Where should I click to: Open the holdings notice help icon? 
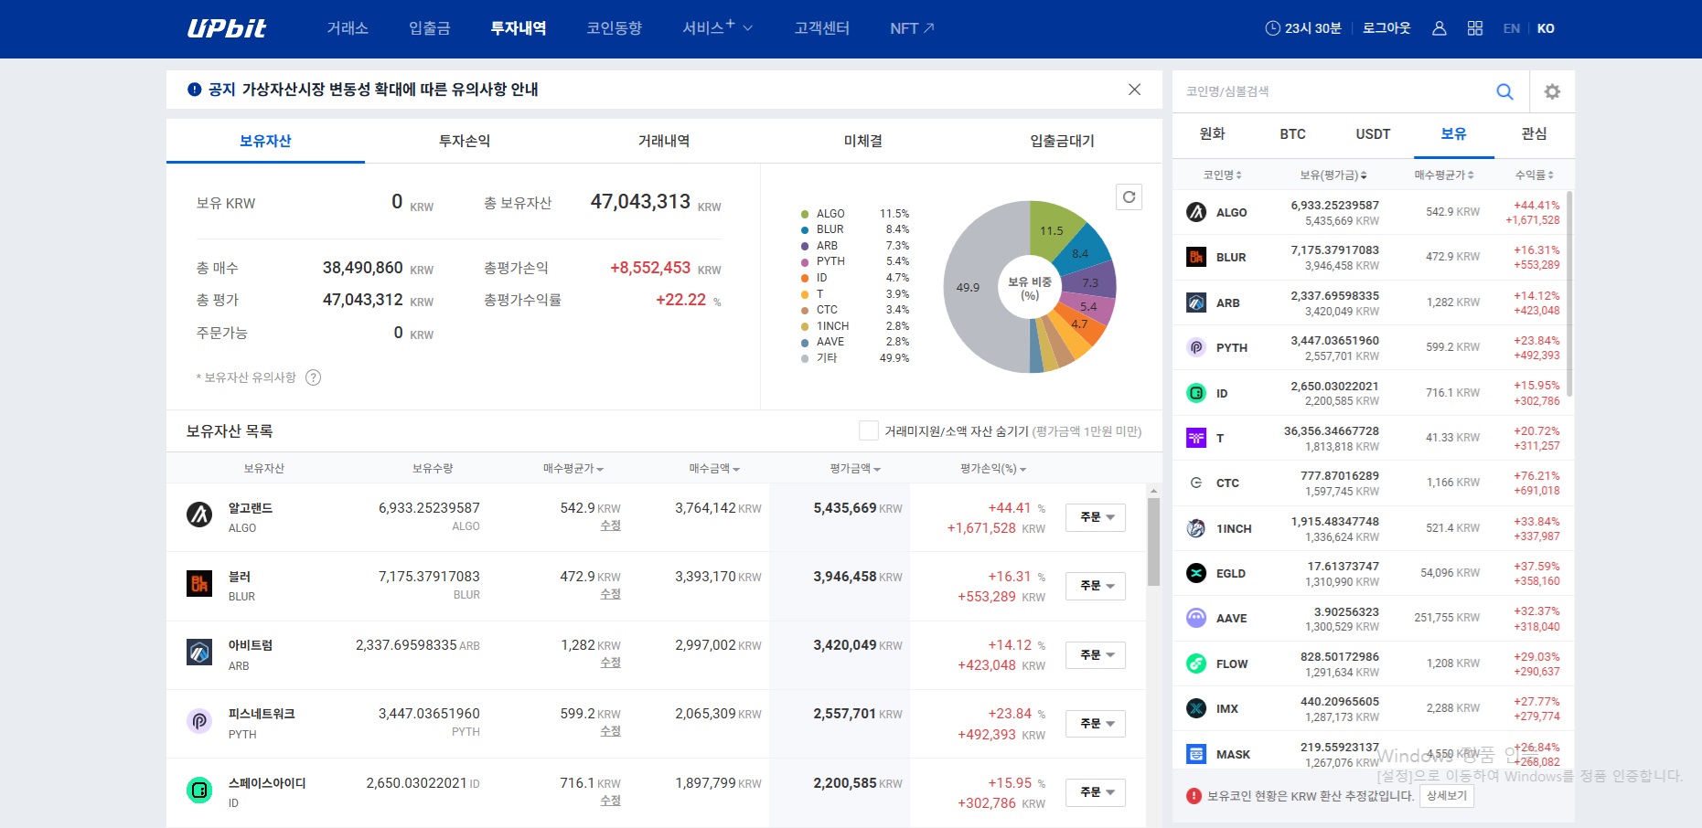313,377
